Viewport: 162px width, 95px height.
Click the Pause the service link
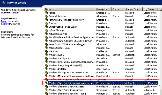click(4, 21)
